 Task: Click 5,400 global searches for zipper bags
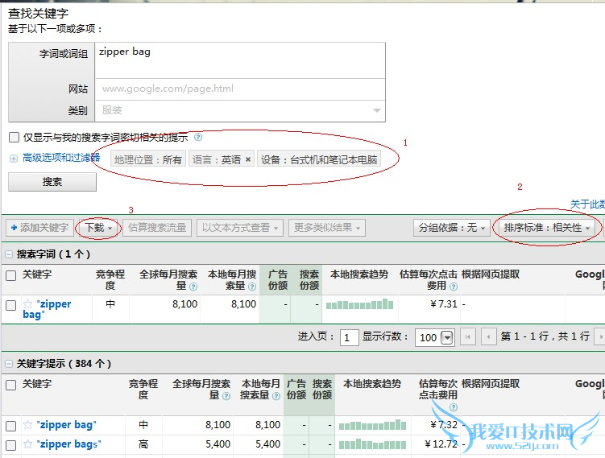218,444
